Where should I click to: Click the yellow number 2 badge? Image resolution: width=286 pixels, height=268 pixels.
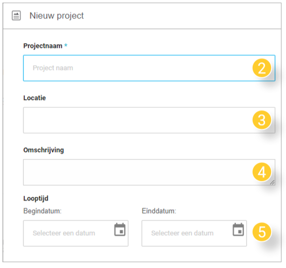[x=262, y=68]
